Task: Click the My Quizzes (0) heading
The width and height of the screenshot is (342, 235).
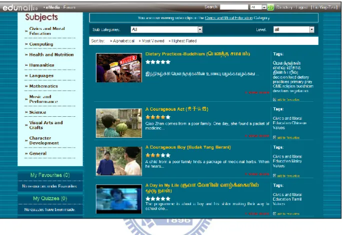Action: (50, 199)
